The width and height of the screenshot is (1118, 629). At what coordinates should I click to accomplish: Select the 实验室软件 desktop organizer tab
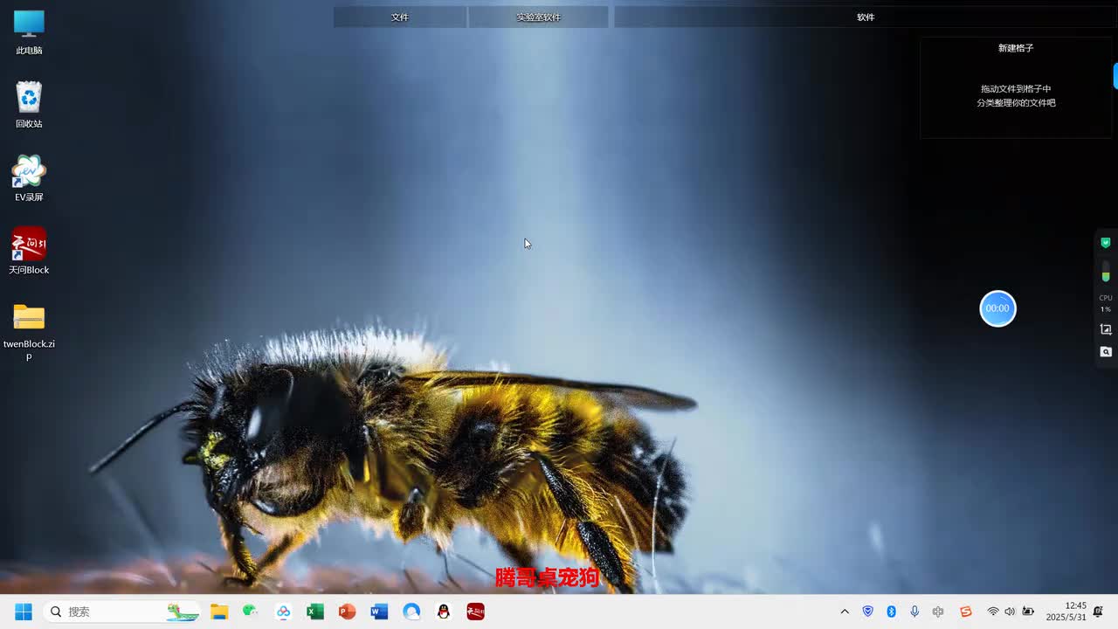point(538,17)
